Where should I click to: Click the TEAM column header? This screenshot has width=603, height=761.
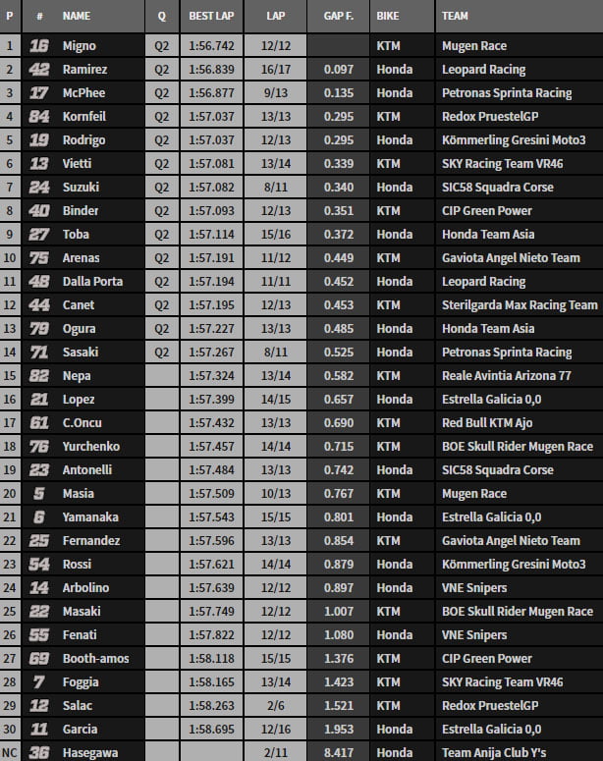tap(455, 17)
